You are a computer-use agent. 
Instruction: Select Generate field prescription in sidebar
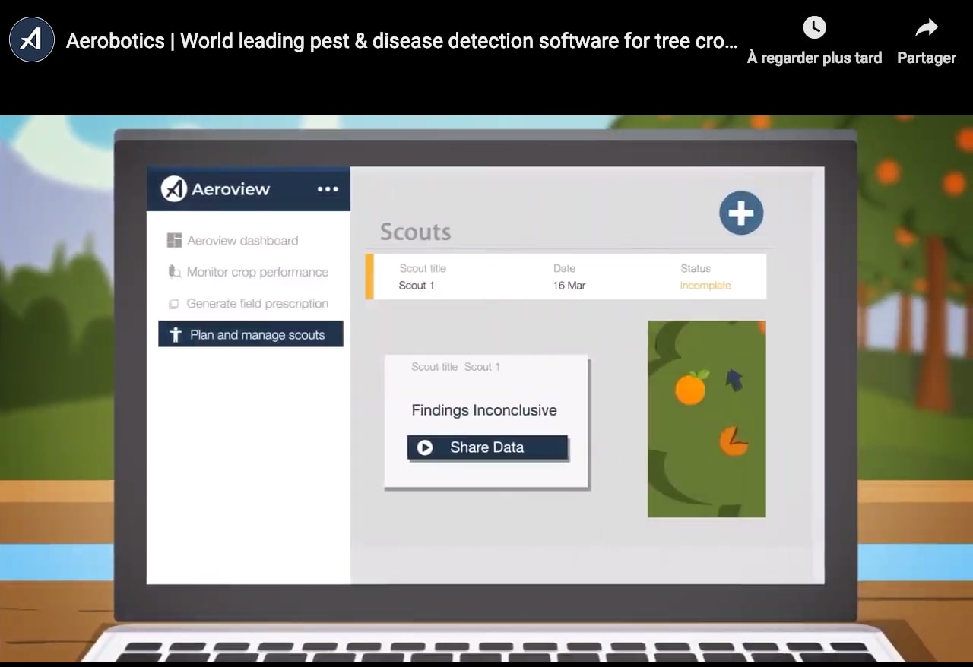click(x=257, y=304)
